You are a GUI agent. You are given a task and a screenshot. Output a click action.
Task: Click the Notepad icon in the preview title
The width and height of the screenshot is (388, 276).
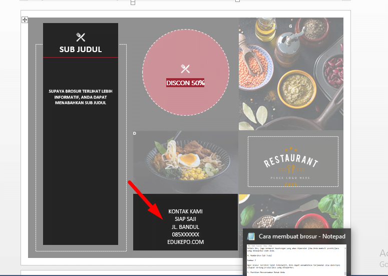[x=251, y=236]
